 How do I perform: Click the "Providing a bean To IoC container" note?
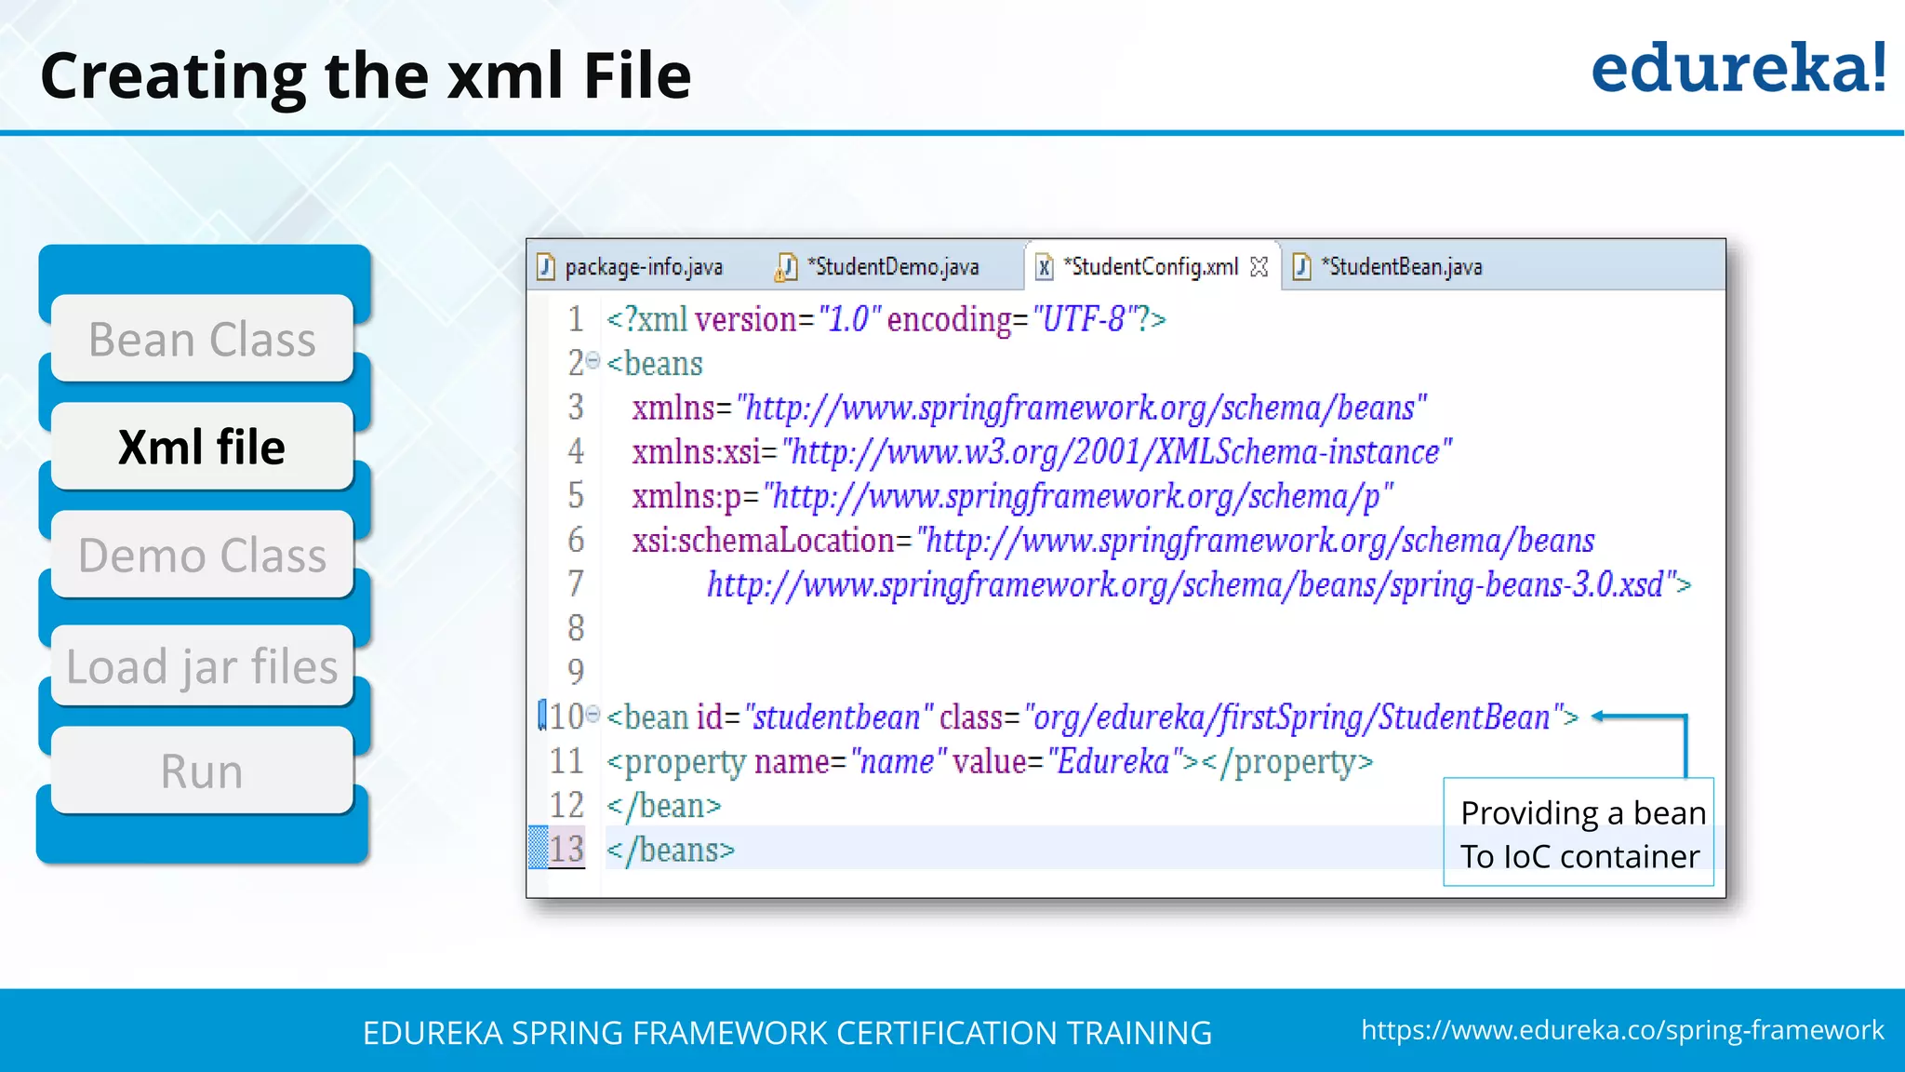[1579, 833]
